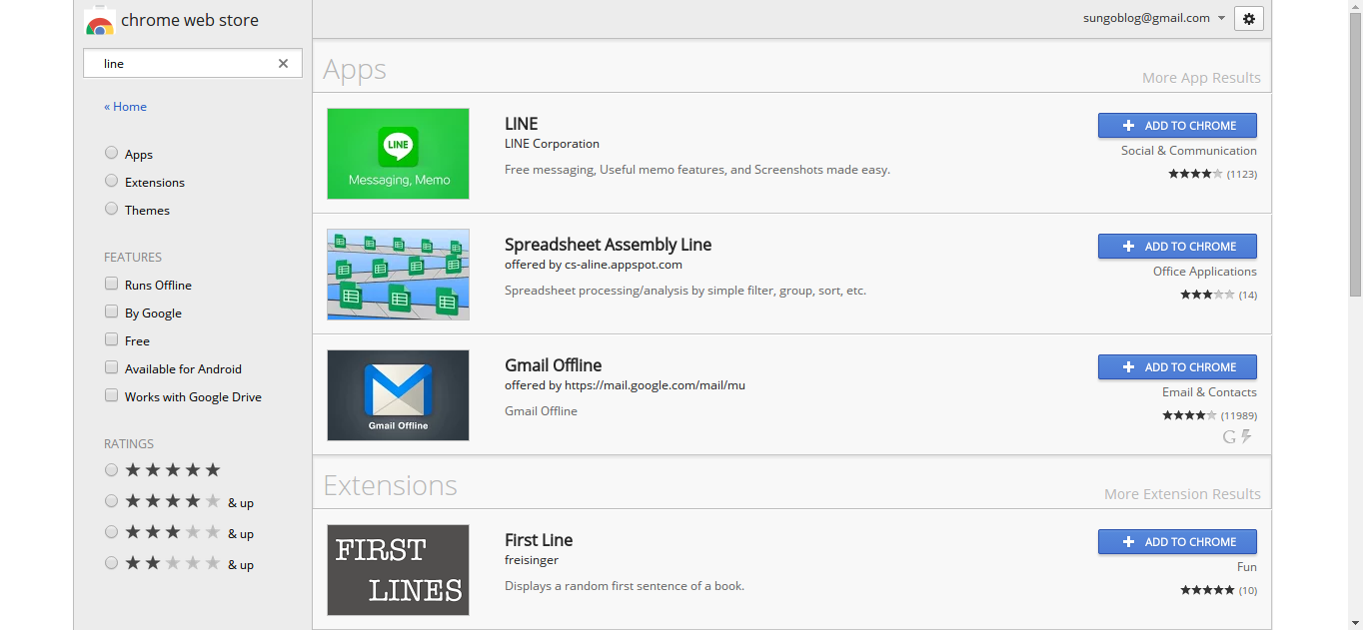Click the LINE Corporation publisher text
Image resolution: width=1363 pixels, height=630 pixels.
coord(552,144)
